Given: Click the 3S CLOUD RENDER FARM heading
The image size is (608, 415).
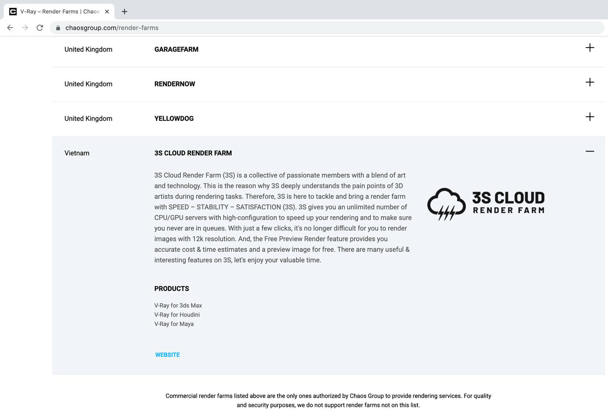Looking at the screenshot, I should (193, 153).
